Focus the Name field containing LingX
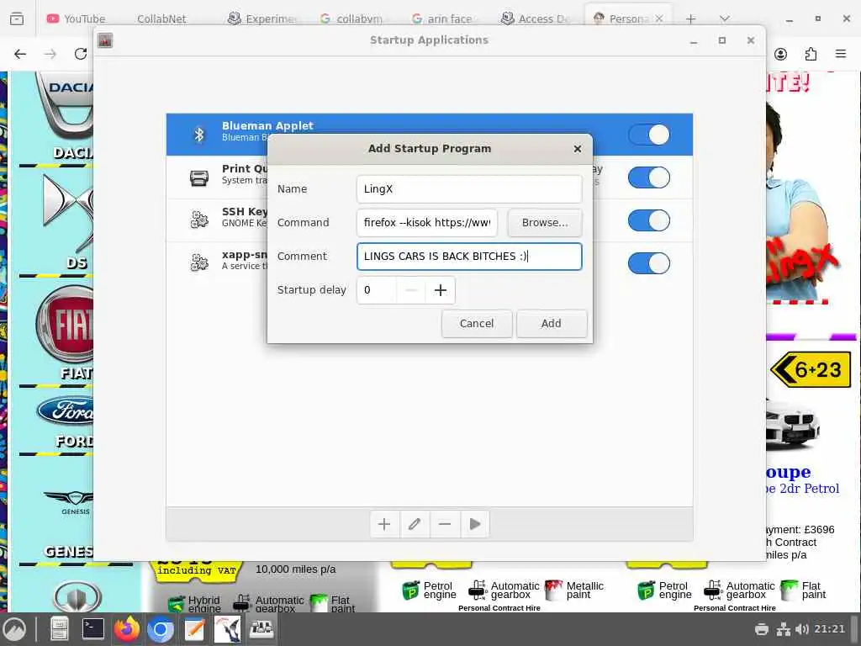The image size is (861, 646). tap(469, 189)
